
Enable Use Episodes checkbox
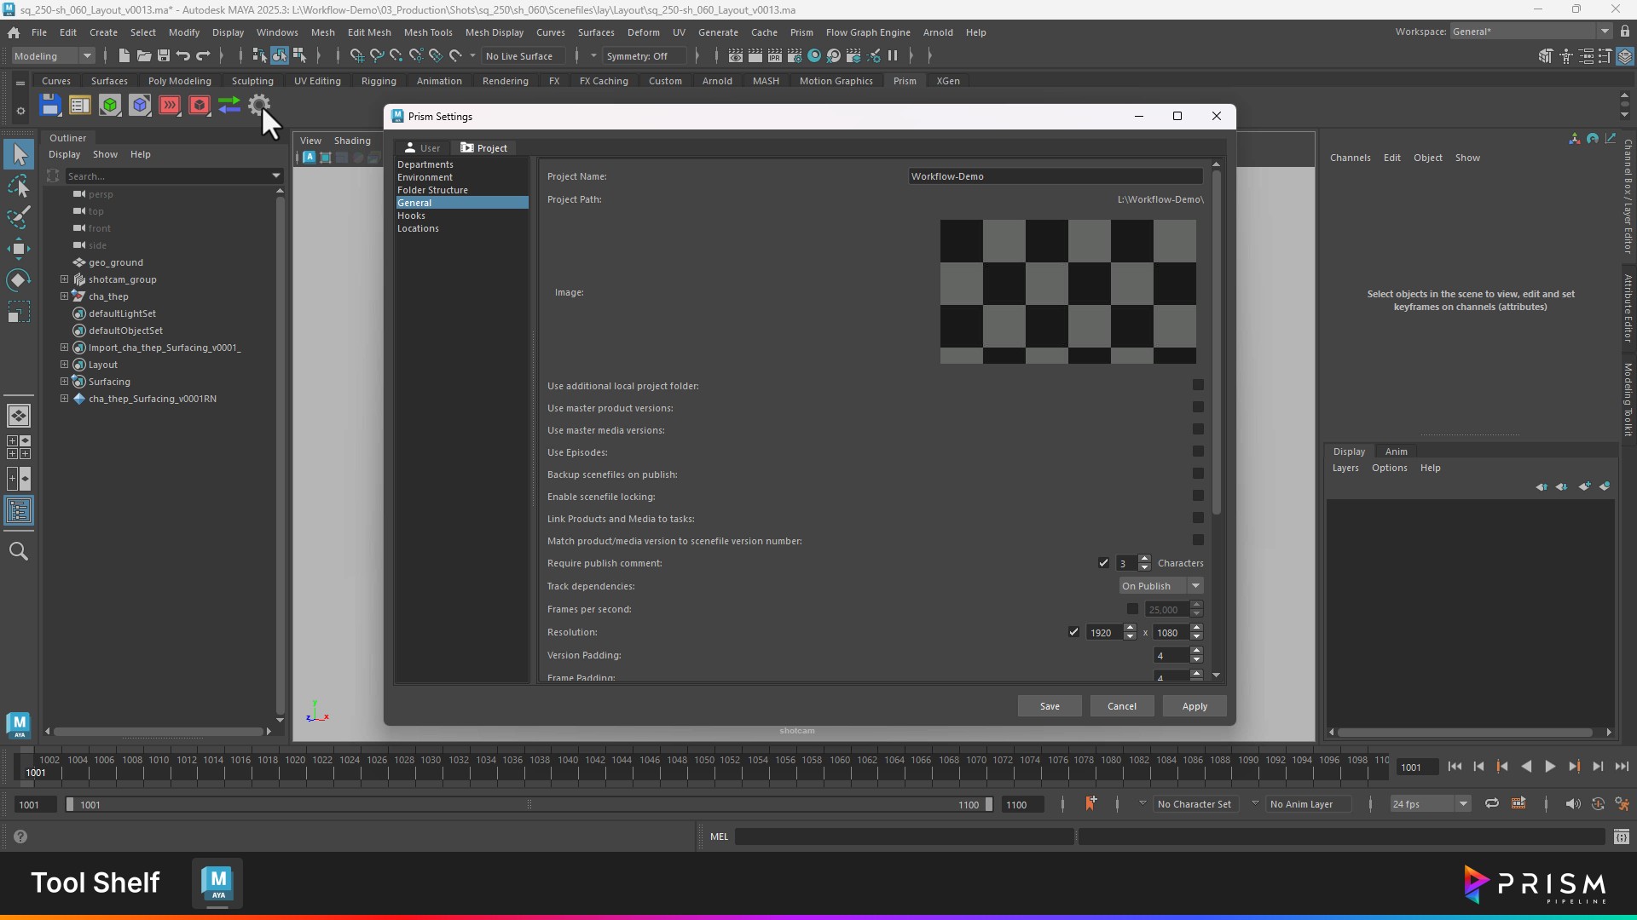pos(1198,451)
